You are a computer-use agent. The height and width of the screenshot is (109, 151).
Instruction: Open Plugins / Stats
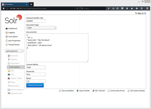point(15,78)
